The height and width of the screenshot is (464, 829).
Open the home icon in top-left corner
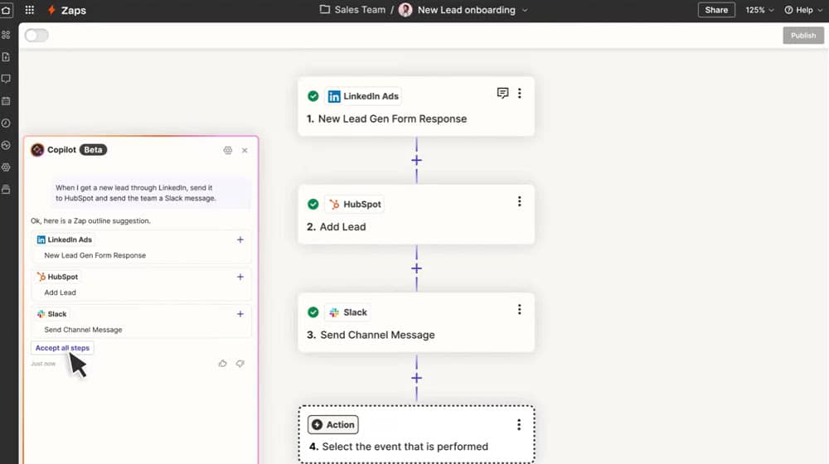click(6, 10)
